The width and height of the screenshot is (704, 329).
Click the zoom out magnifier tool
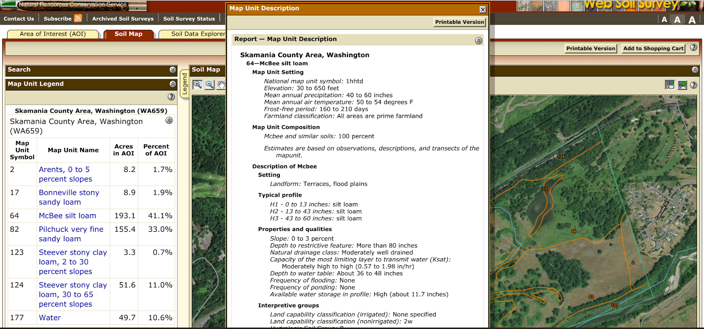pyautogui.click(x=210, y=85)
